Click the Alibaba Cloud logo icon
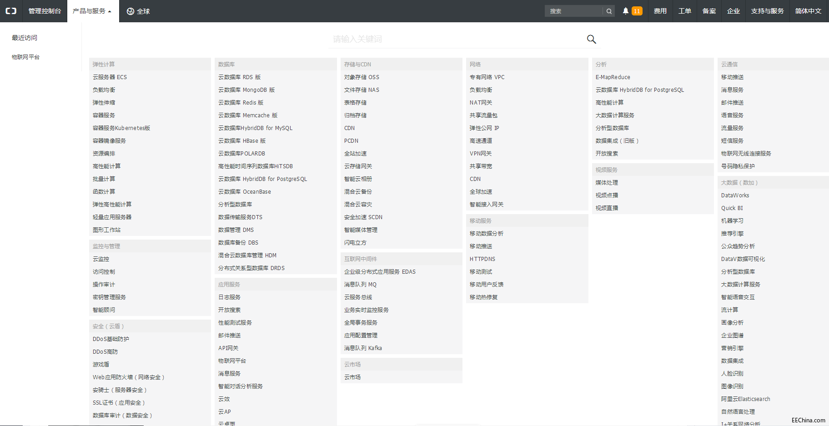The width and height of the screenshot is (829, 426). tap(11, 11)
